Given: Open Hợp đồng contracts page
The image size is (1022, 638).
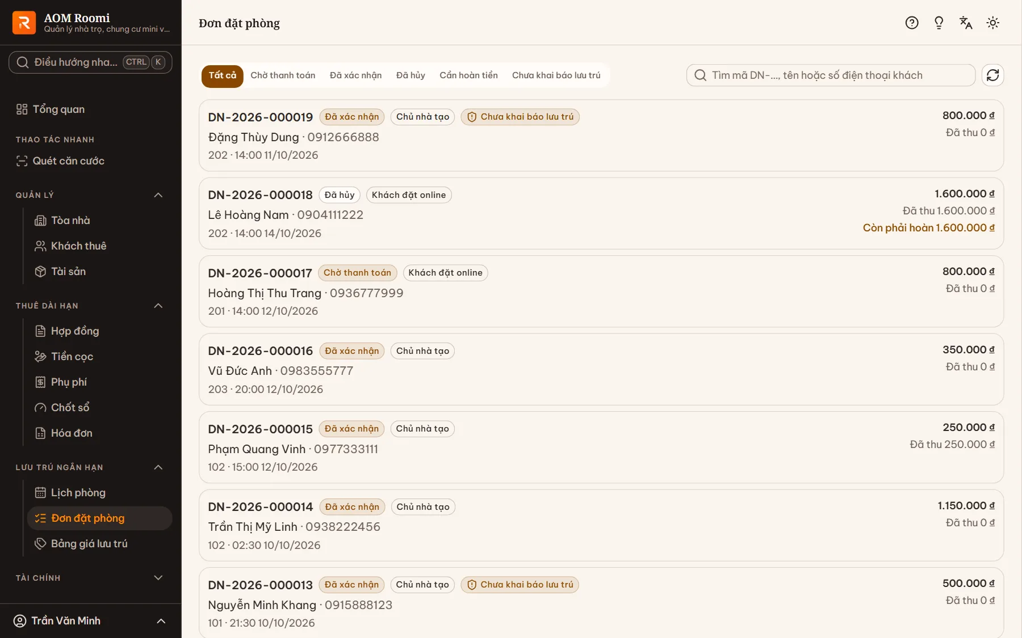Looking at the screenshot, I should (x=100, y=331).
